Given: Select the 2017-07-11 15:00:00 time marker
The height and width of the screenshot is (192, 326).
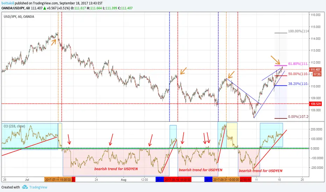Looking at the screenshot, I should [x=58, y=179].
